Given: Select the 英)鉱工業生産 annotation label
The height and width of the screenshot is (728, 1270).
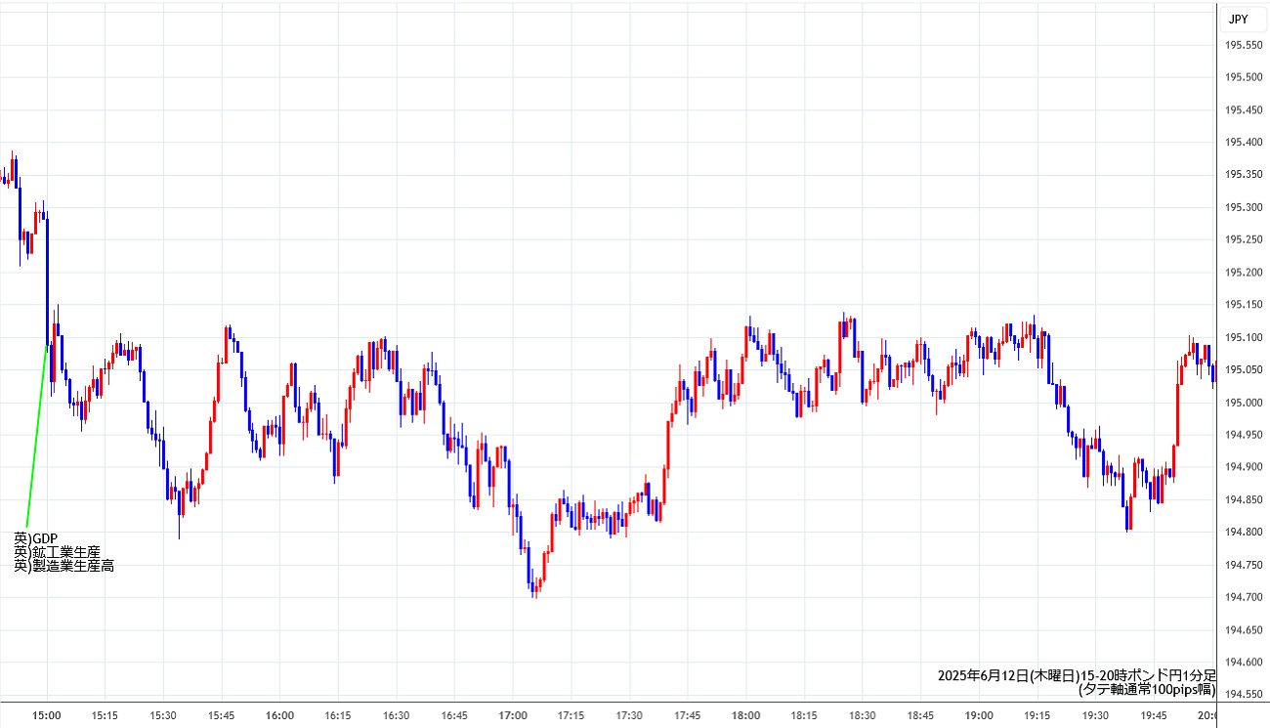Looking at the screenshot, I should point(57,552).
